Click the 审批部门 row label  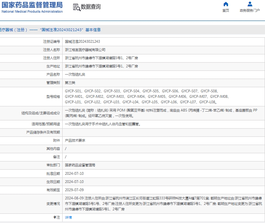[x=53, y=165]
